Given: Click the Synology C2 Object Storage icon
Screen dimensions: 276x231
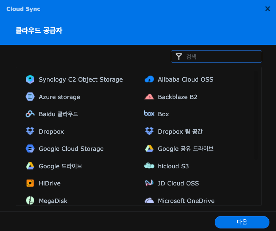Looking at the screenshot, I should pos(30,79).
